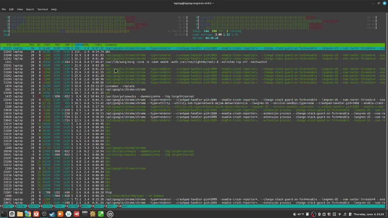Select the htop process row PID 23307
This screenshot has width=388, height=218.
click(x=193, y=193)
